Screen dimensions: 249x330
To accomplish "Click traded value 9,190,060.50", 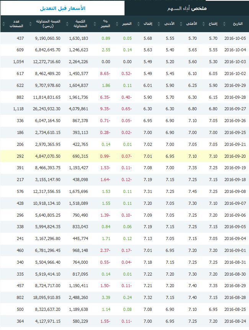I will (x=48, y=38).
